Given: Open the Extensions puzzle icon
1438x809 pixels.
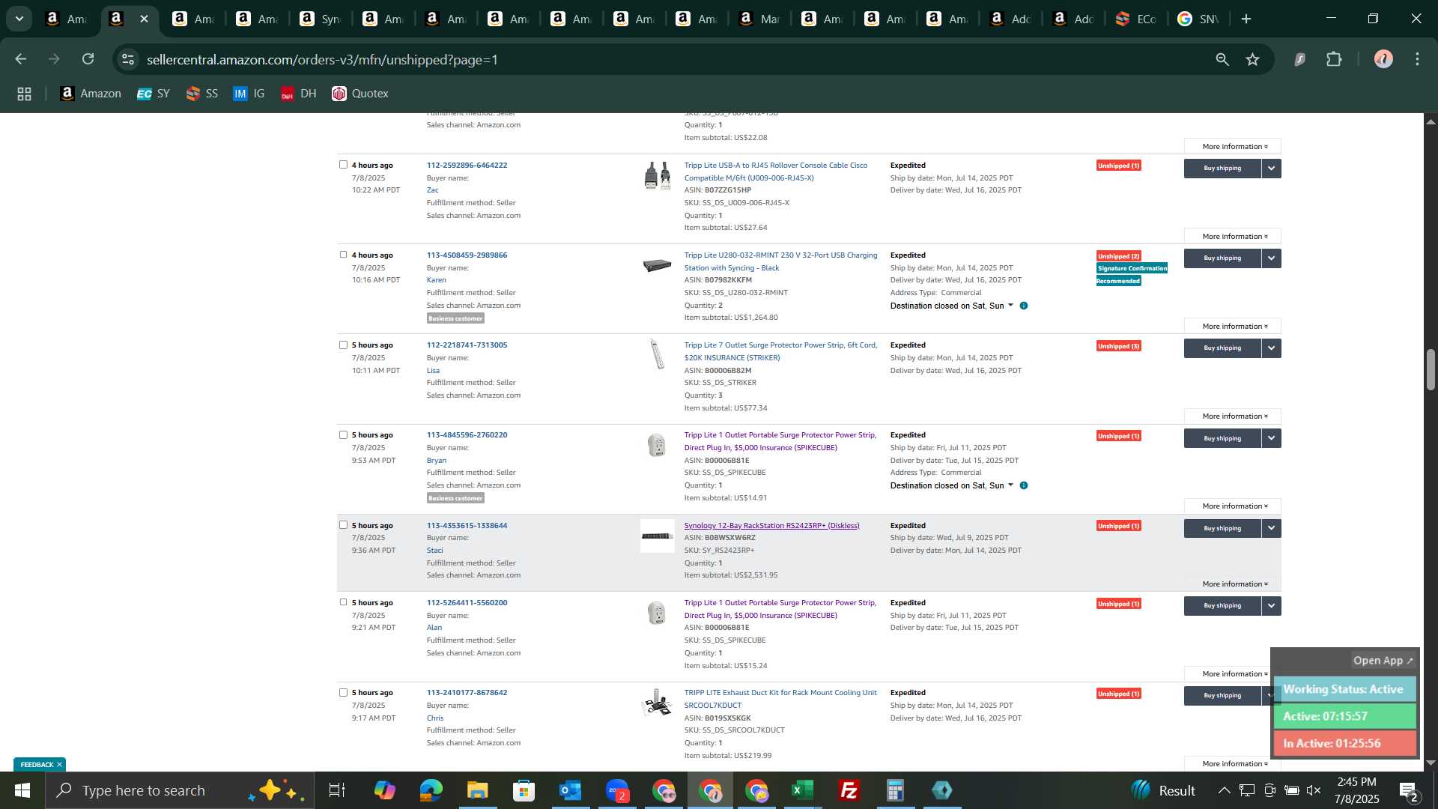Looking at the screenshot, I should tap(1334, 59).
